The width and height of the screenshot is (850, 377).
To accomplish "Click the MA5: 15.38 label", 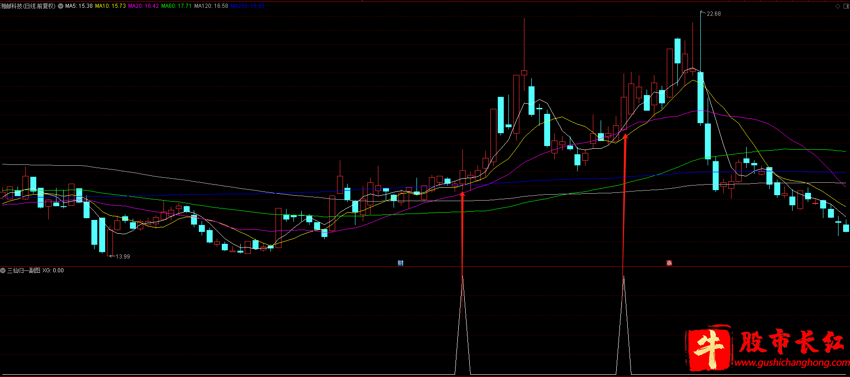I will tap(79, 6).
